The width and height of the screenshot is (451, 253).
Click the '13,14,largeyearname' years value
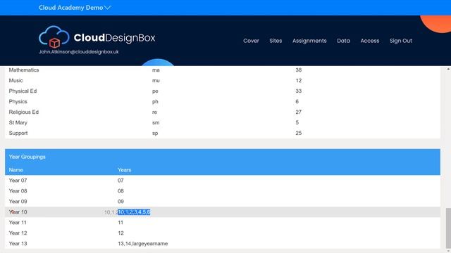142,244
